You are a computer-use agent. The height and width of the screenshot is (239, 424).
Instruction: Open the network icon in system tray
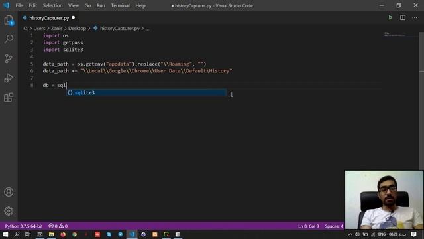point(373,234)
